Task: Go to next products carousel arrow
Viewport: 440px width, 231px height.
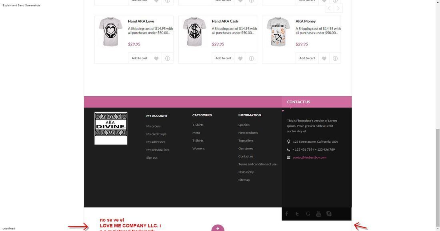Action: [x=338, y=8]
